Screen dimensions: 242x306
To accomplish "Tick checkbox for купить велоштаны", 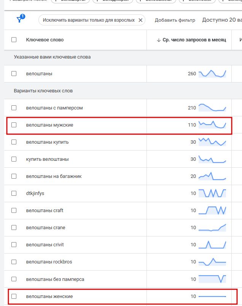I will click(x=14, y=159).
